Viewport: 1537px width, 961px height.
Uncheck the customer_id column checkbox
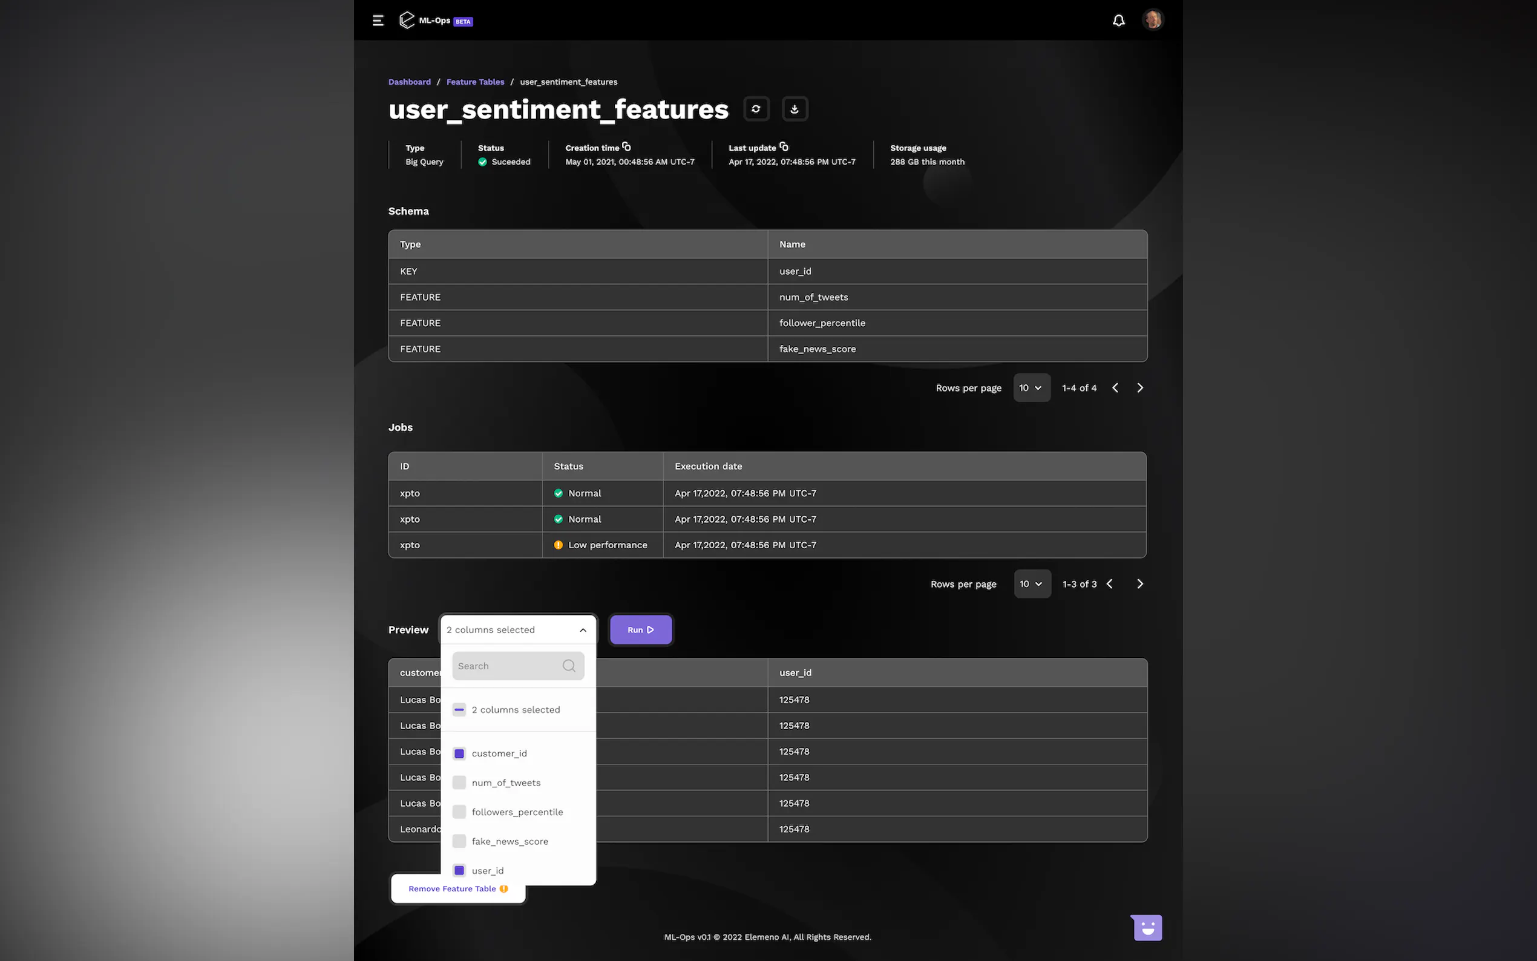click(459, 753)
